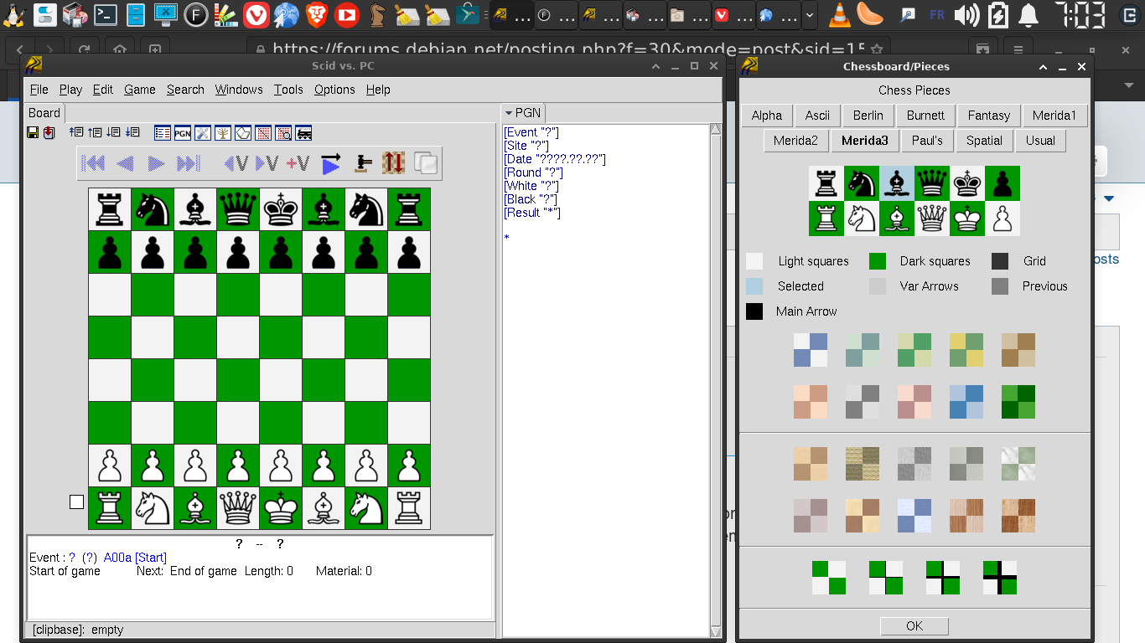This screenshot has height=643, width=1145.
Task: Choose the Fantasy piece set
Action: [989, 116]
